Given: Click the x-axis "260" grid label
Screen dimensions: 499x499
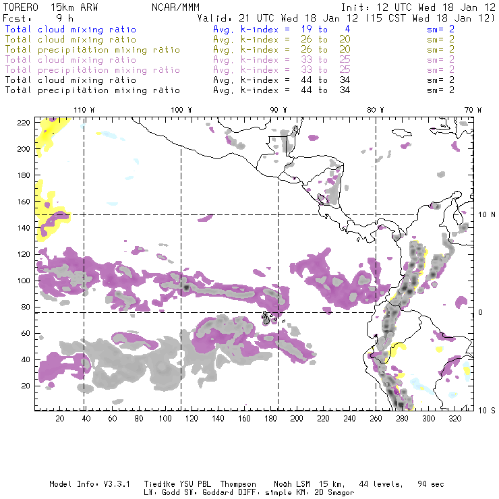Looking at the screenshot, I should tap(376, 419).
